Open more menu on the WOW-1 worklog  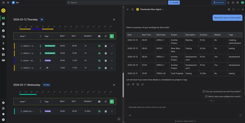112,60
